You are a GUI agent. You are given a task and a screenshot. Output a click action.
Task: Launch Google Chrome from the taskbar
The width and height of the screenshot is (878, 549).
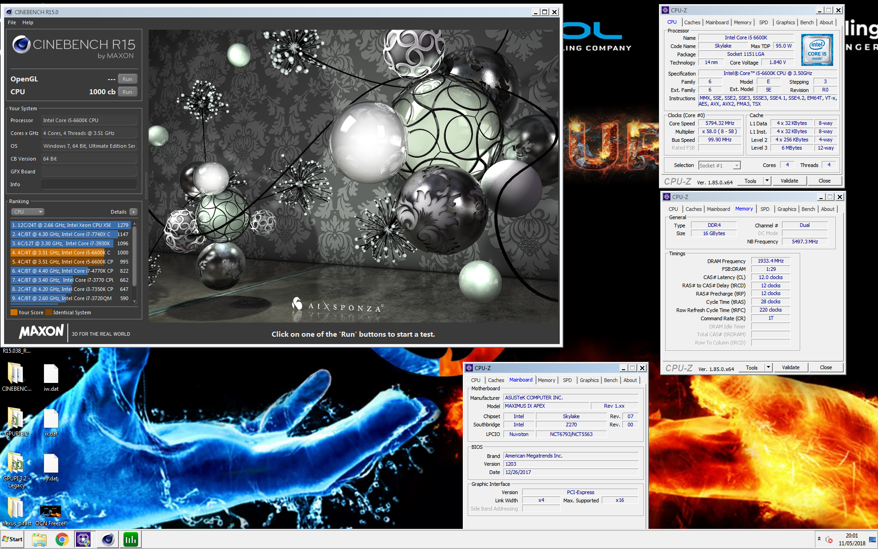[62, 540]
